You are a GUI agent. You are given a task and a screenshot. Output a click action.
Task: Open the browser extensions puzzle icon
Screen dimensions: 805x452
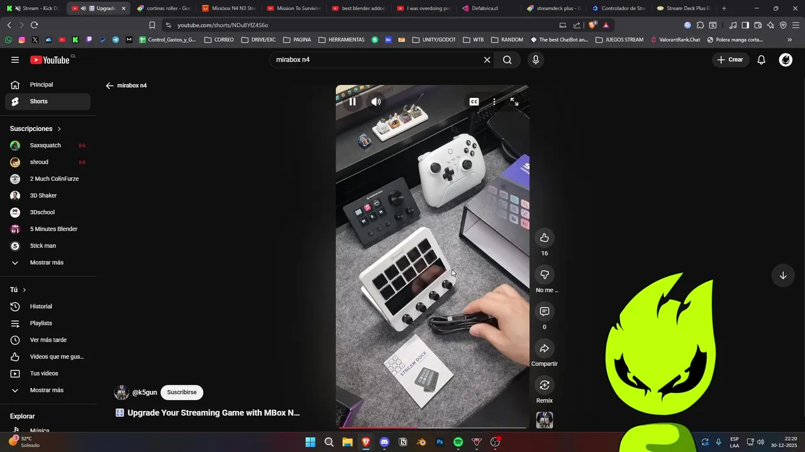point(700,25)
